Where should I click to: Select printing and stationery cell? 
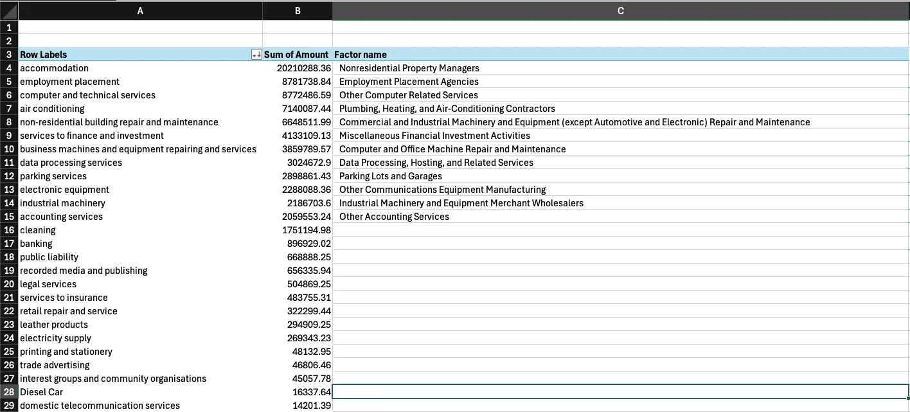pos(140,352)
